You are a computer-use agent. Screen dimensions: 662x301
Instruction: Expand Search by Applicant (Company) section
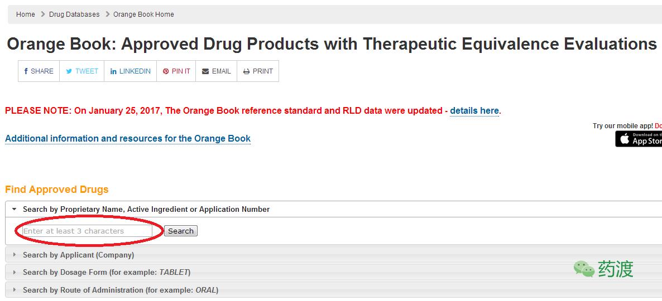(15, 255)
